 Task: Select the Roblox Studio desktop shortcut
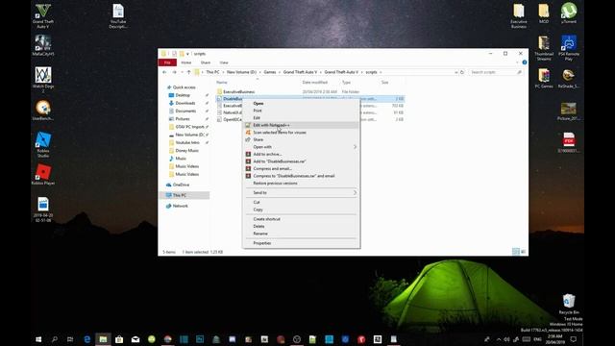coord(42,144)
